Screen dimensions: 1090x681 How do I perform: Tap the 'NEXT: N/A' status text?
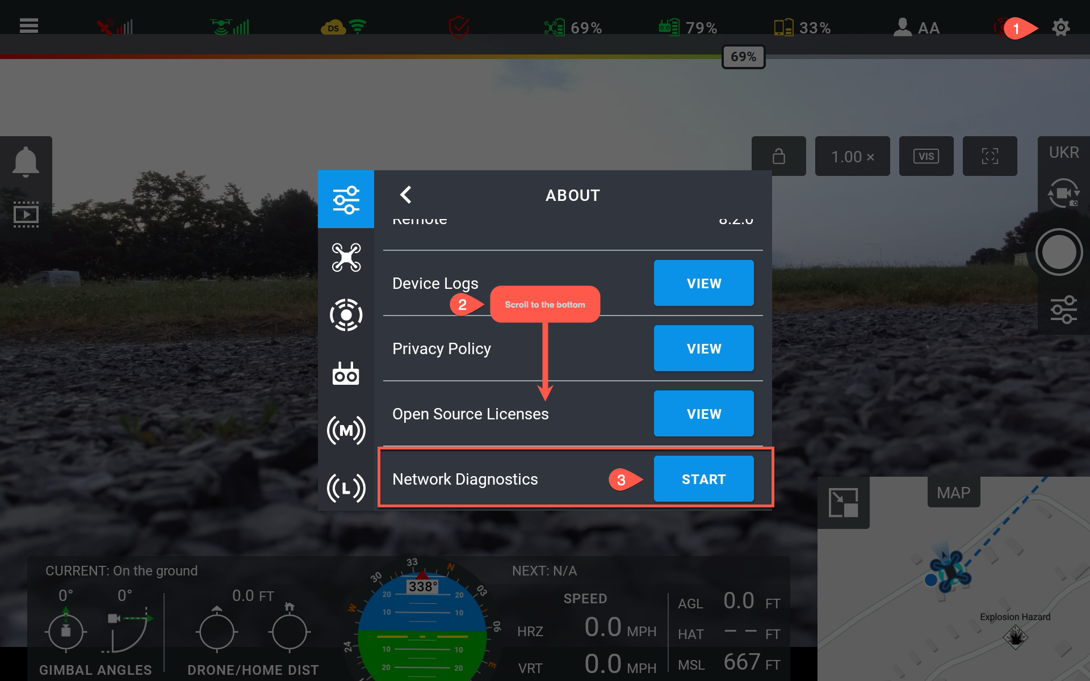pyautogui.click(x=544, y=571)
